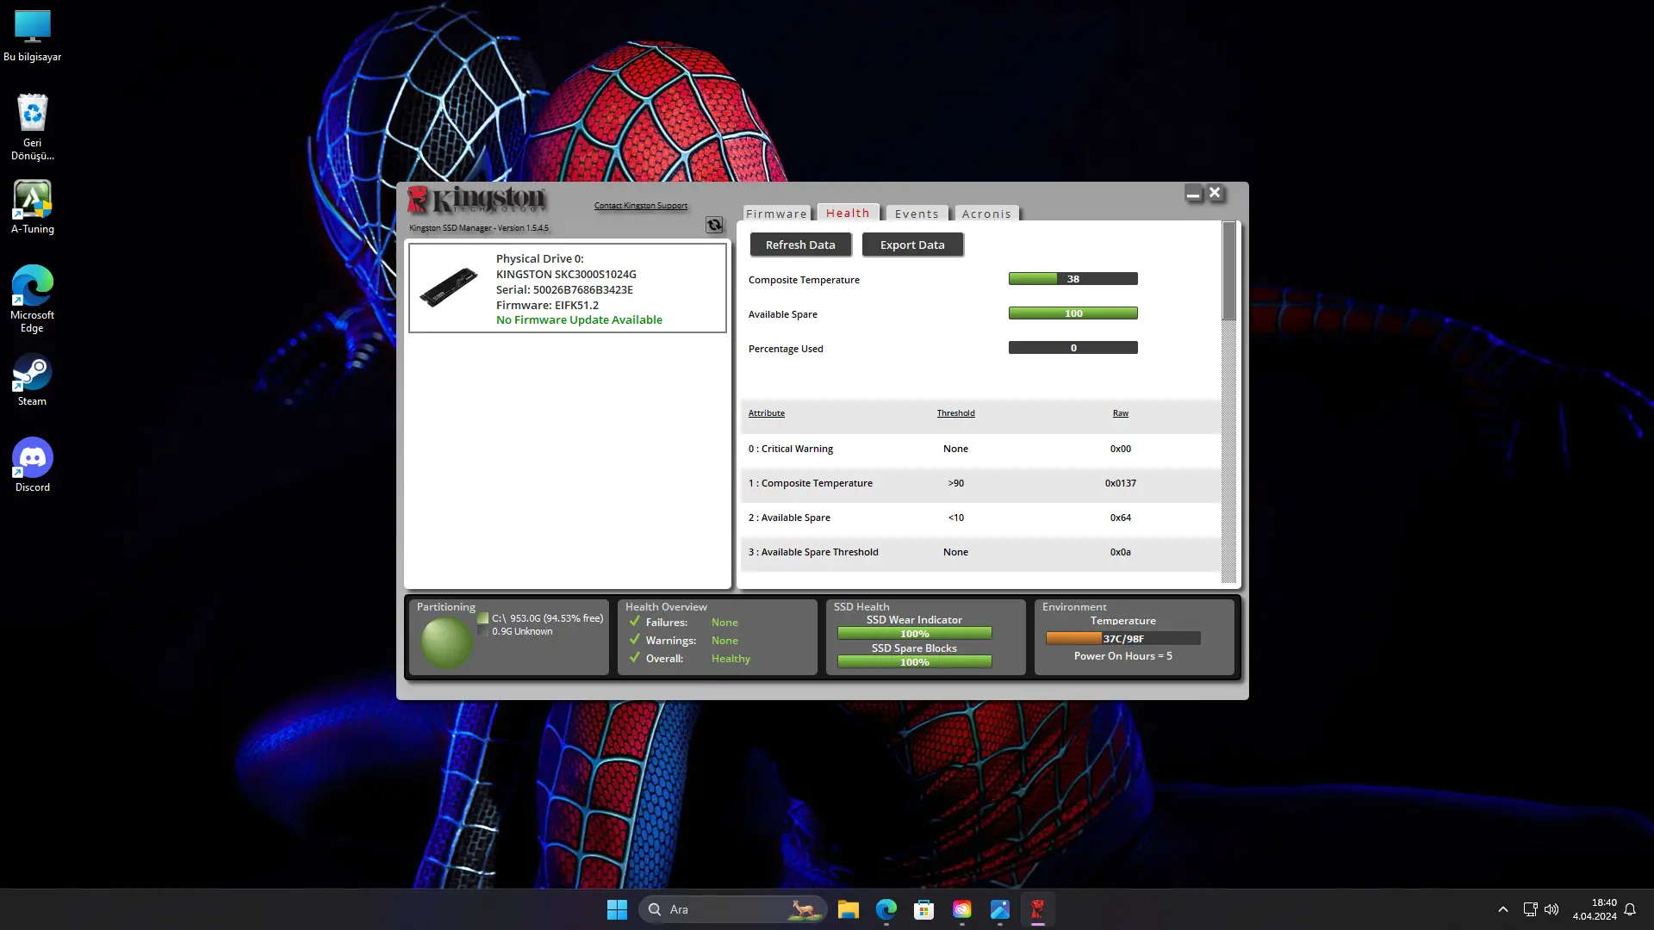Switch to the Acronis tab

[986, 214]
